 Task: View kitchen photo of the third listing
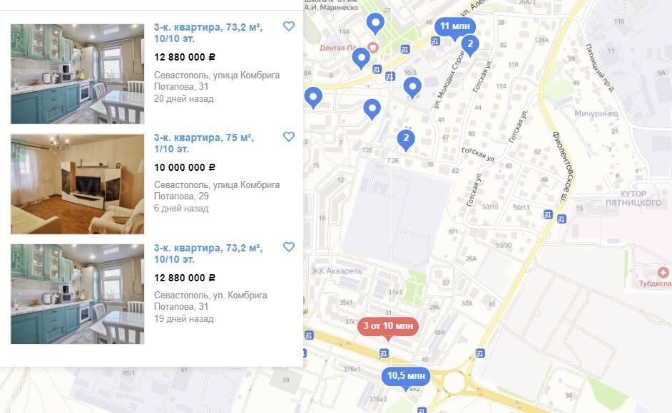coord(78,294)
